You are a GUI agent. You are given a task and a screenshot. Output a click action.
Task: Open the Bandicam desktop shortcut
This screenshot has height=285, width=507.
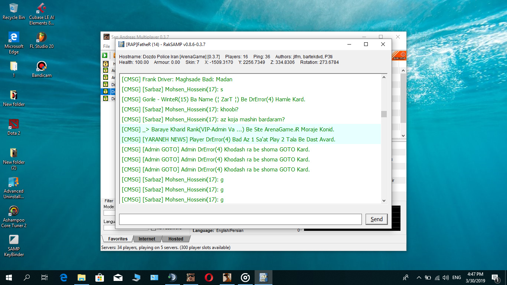42,69
